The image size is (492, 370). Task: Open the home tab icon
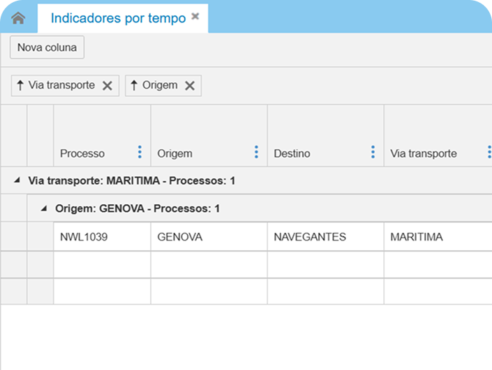click(18, 18)
